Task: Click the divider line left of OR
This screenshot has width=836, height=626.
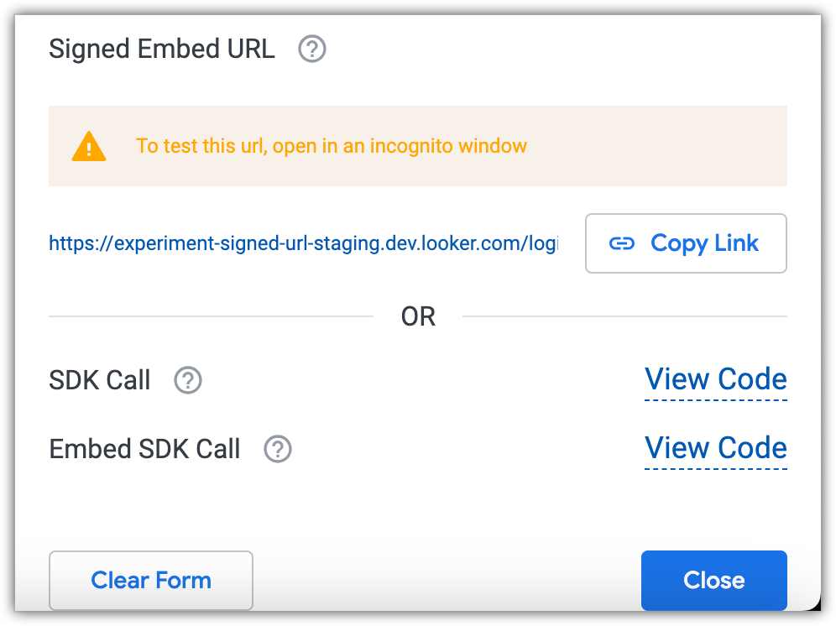Action: point(210,316)
